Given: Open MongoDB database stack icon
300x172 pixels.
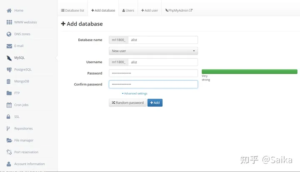Looking at the screenshot, I should [9, 82].
